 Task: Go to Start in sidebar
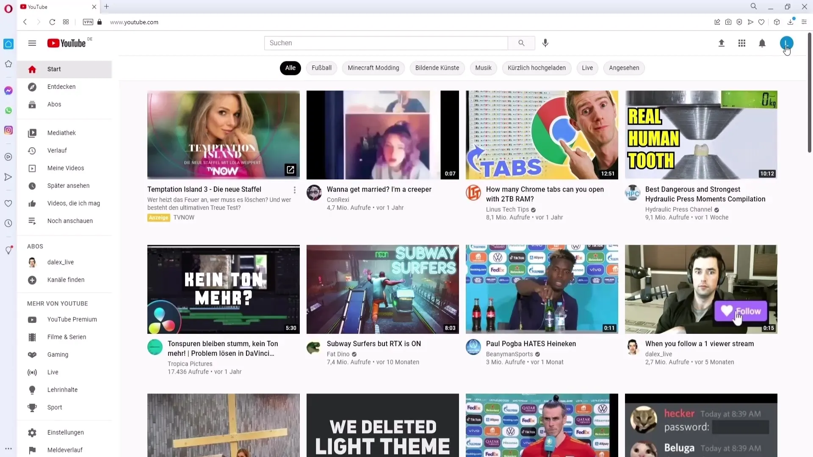click(x=64, y=69)
